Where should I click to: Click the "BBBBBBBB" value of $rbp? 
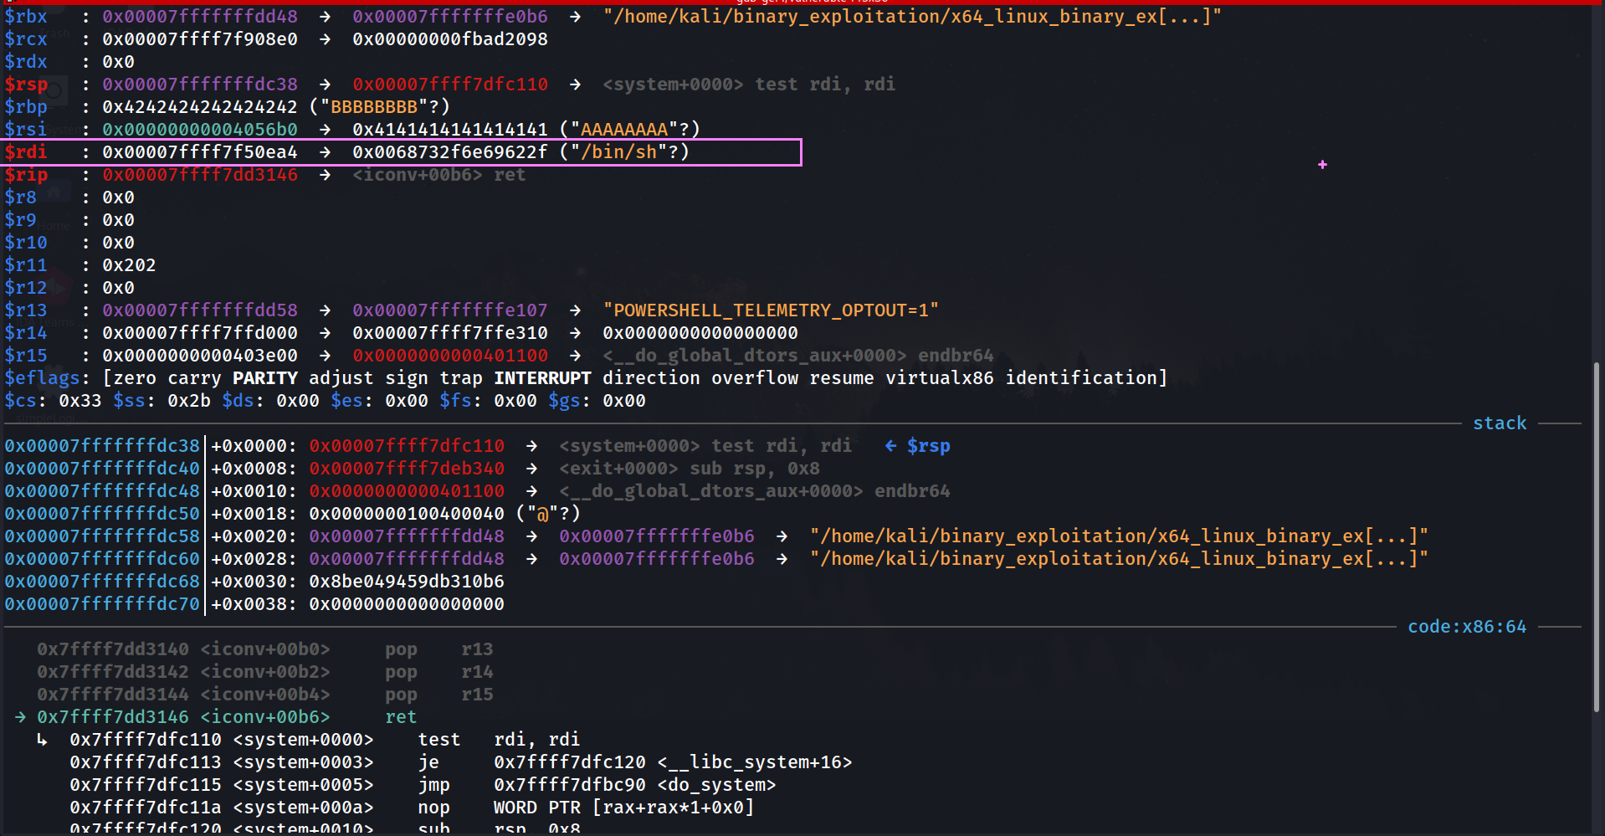[373, 107]
